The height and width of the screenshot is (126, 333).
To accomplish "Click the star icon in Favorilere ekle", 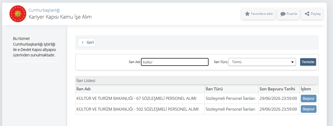I will tap(247, 14).
